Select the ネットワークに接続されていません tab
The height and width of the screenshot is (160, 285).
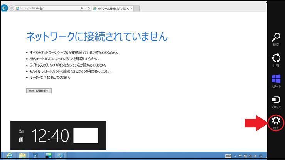pos(112,8)
